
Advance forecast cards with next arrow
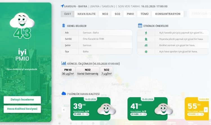point(206,110)
